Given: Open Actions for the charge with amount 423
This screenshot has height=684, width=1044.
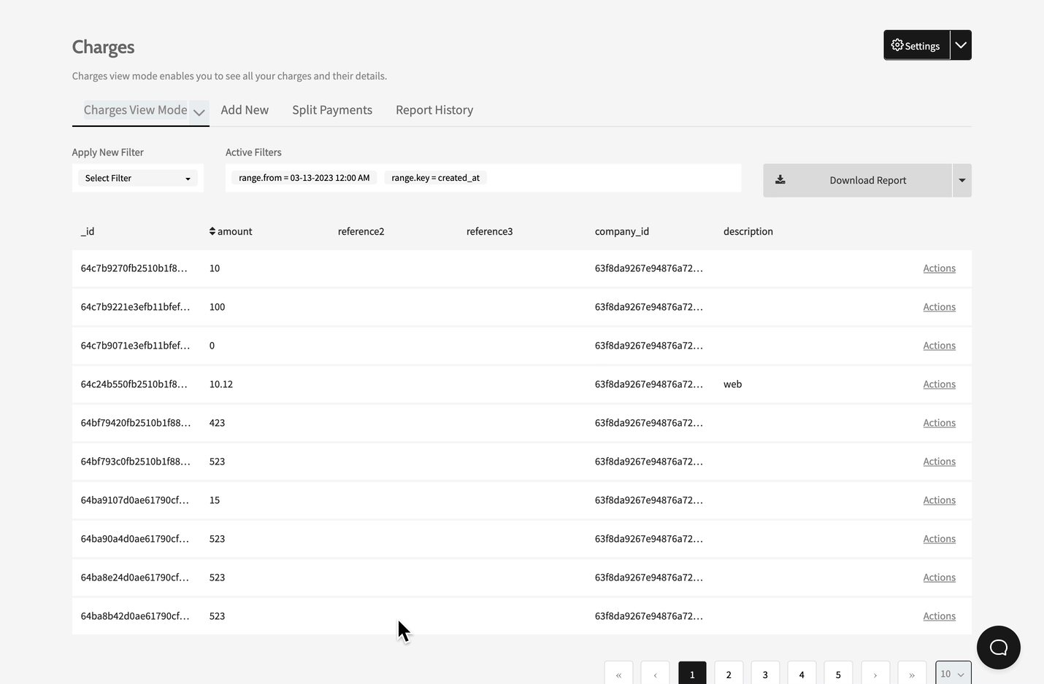Looking at the screenshot, I should click(939, 423).
